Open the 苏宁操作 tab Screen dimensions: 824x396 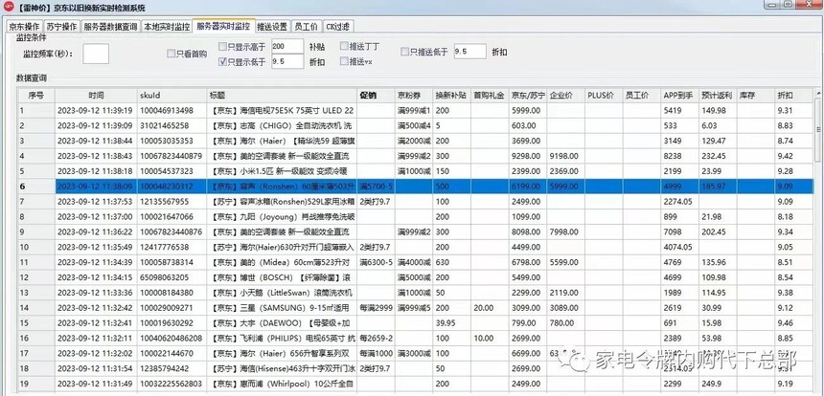coord(61,28)
